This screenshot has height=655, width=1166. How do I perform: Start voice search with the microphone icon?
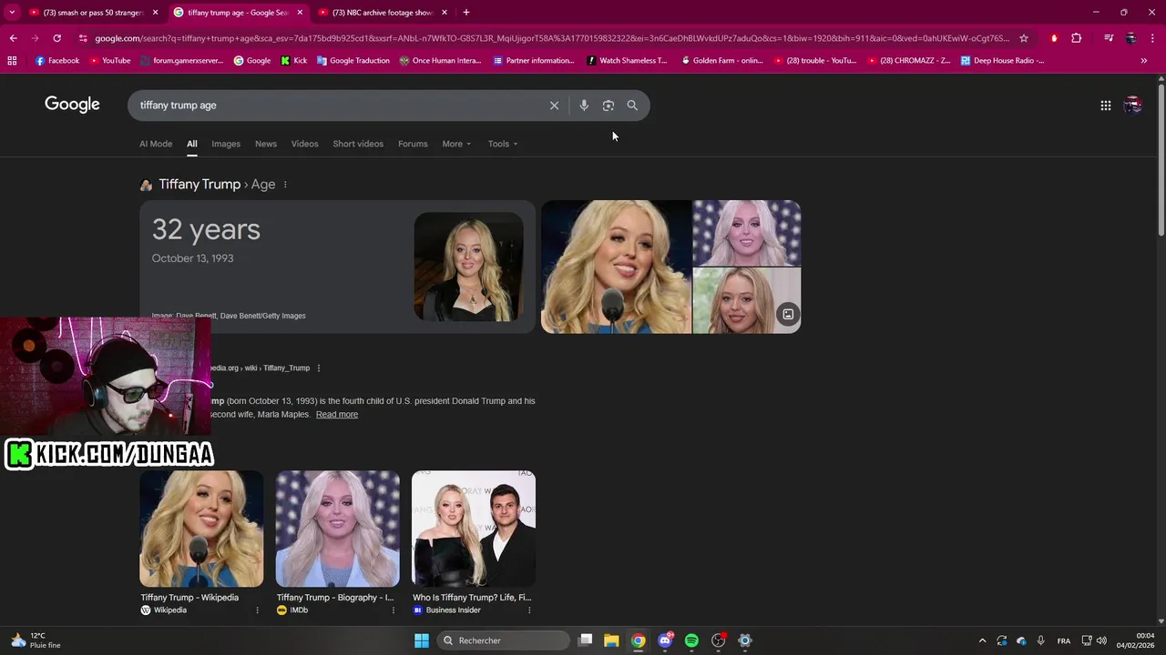click(x=584, y=106)
